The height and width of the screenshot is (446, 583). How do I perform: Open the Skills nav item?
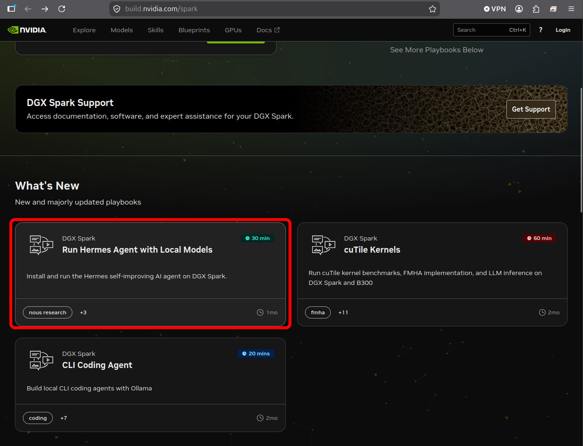pos(156,30)
